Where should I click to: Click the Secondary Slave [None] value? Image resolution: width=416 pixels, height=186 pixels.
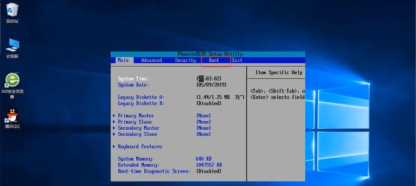203,134
